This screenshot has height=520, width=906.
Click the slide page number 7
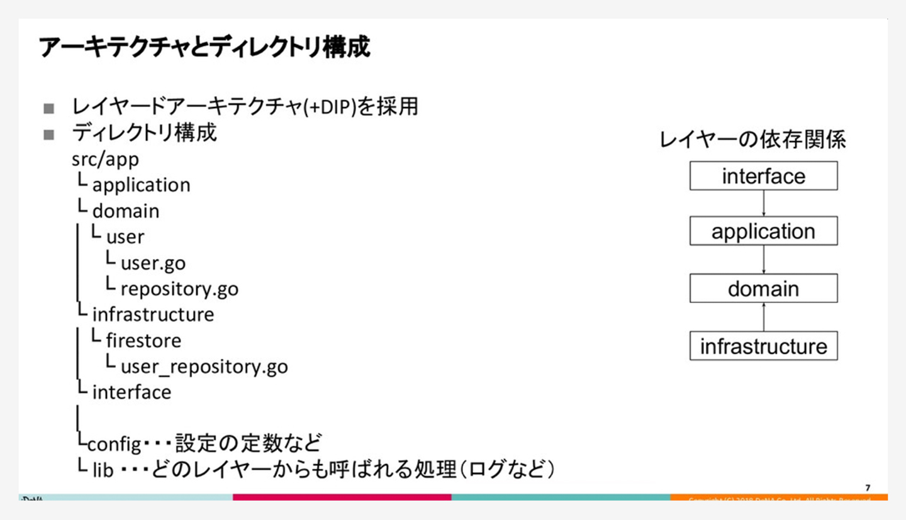pyautogui.click(x=868, y=487)
